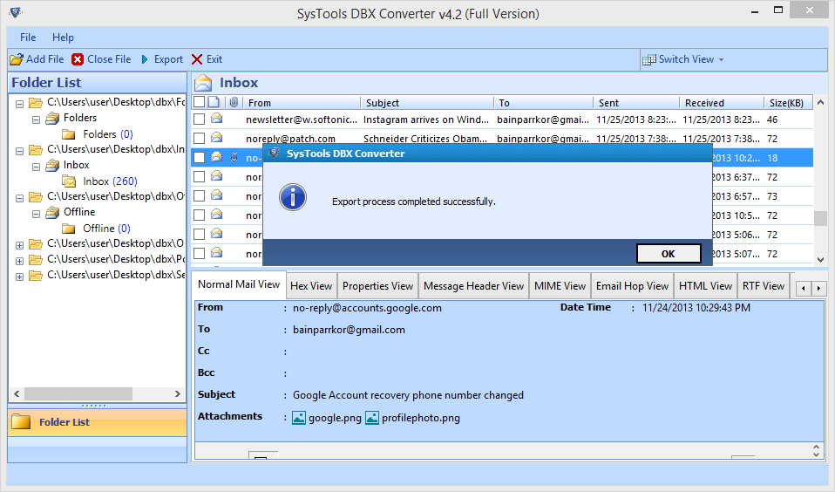The width and height of the screenshot is (835, 492).
Task: Click the Offline (0) folder icon
Action: (x=69, y=229)
